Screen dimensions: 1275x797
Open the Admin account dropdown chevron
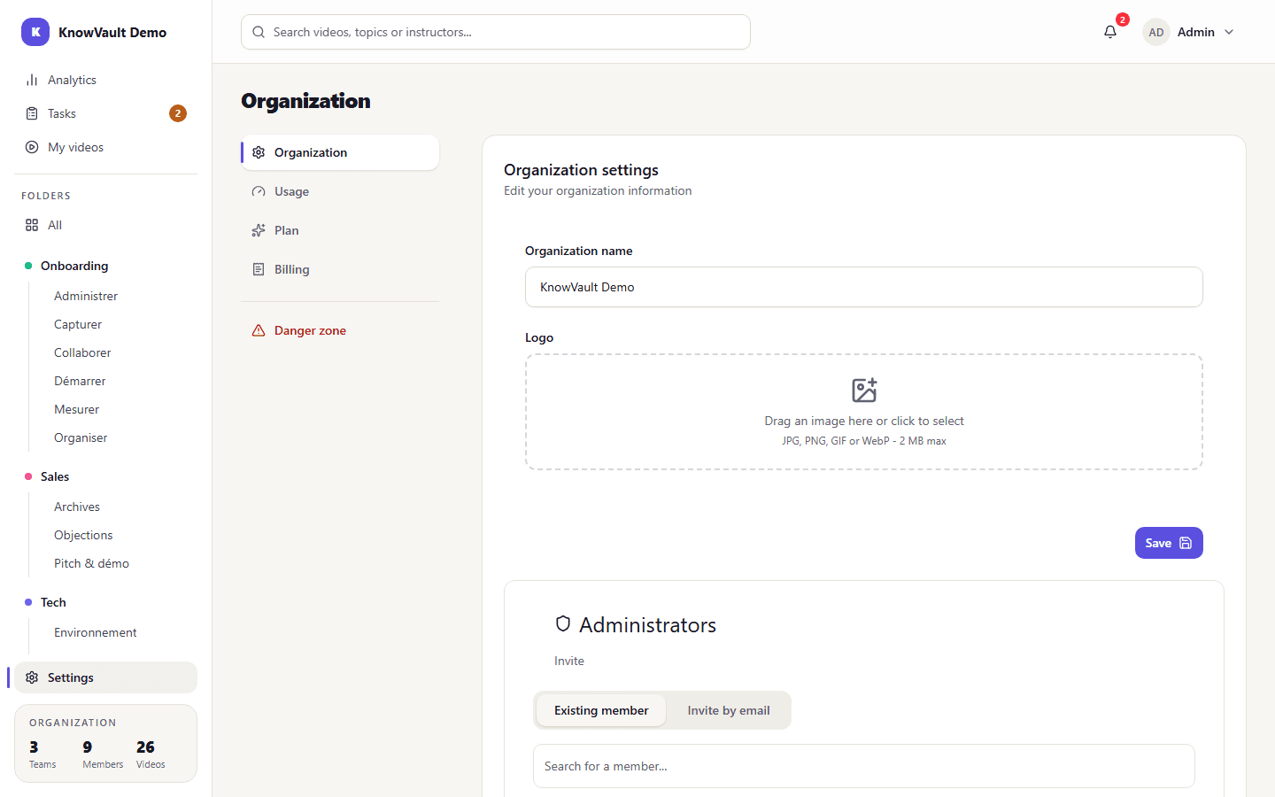point(1229,32)
